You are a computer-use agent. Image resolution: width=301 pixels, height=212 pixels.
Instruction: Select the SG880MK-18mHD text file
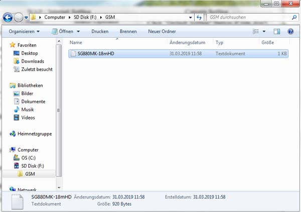[96, 53]
